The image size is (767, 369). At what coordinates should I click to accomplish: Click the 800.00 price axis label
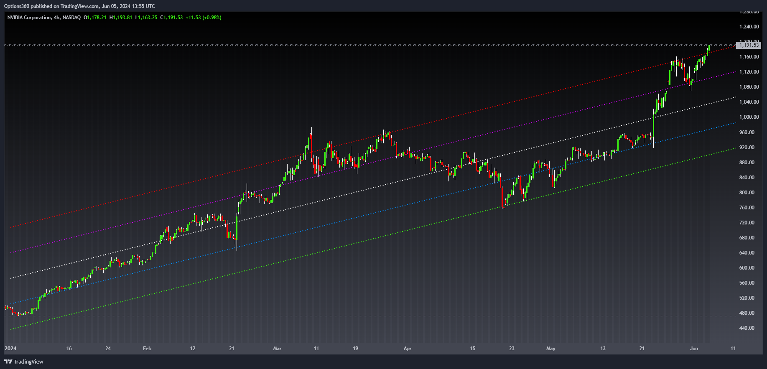pos(747,193)
